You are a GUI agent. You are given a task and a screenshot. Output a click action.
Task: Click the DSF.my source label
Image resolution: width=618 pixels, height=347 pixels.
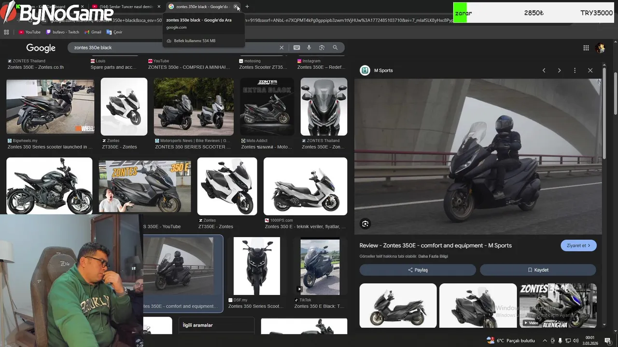[240, 300]
